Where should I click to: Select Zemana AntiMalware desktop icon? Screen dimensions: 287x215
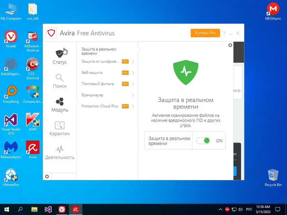tap(33, 95)
